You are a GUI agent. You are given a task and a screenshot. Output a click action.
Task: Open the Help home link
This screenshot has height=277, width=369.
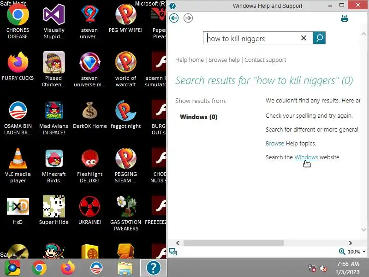[x=190, y=60]
